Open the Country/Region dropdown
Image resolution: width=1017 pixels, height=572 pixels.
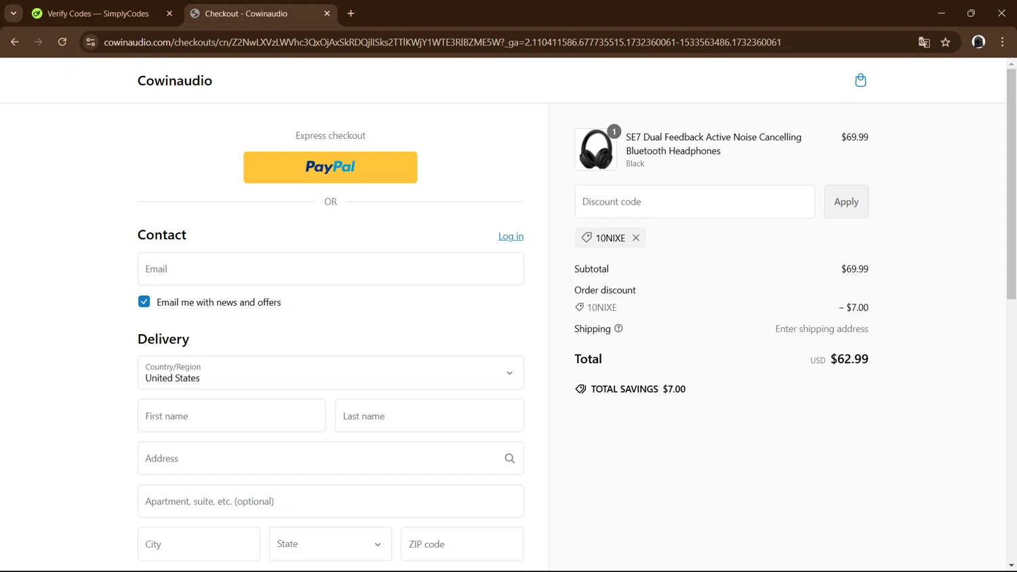[x=330, y=373]
